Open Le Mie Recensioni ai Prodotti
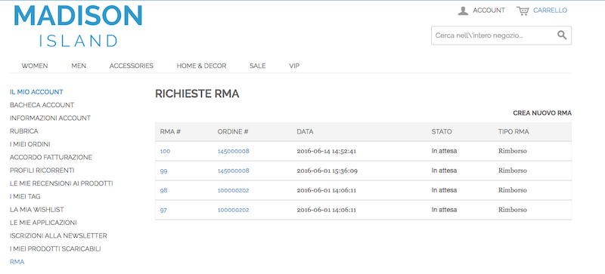 click(x=61, y=183)
